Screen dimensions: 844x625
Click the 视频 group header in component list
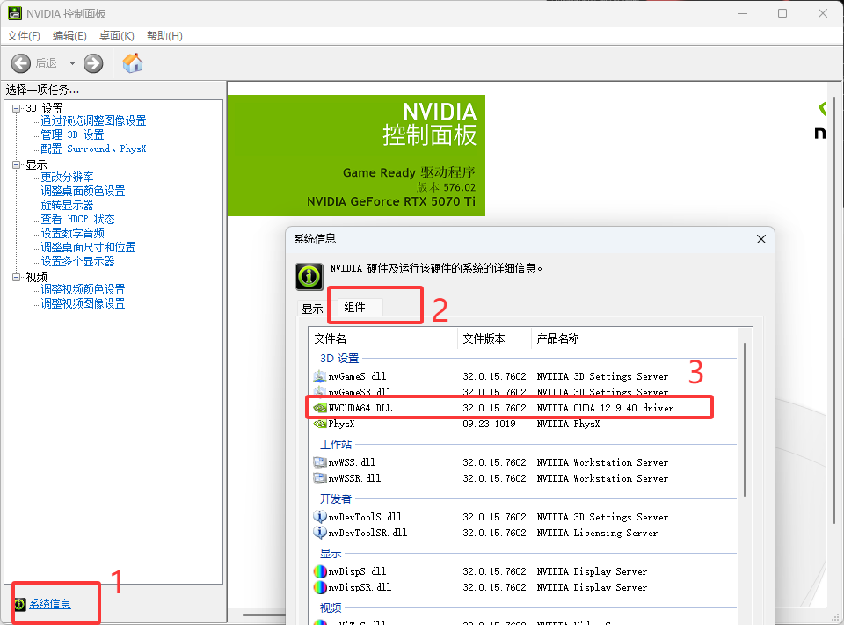point(331,607)
